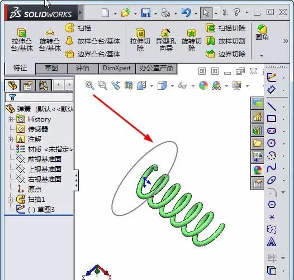Select the Spline sketch tool
This screenshot has width=294, height=280.
[x=272, y=168]
